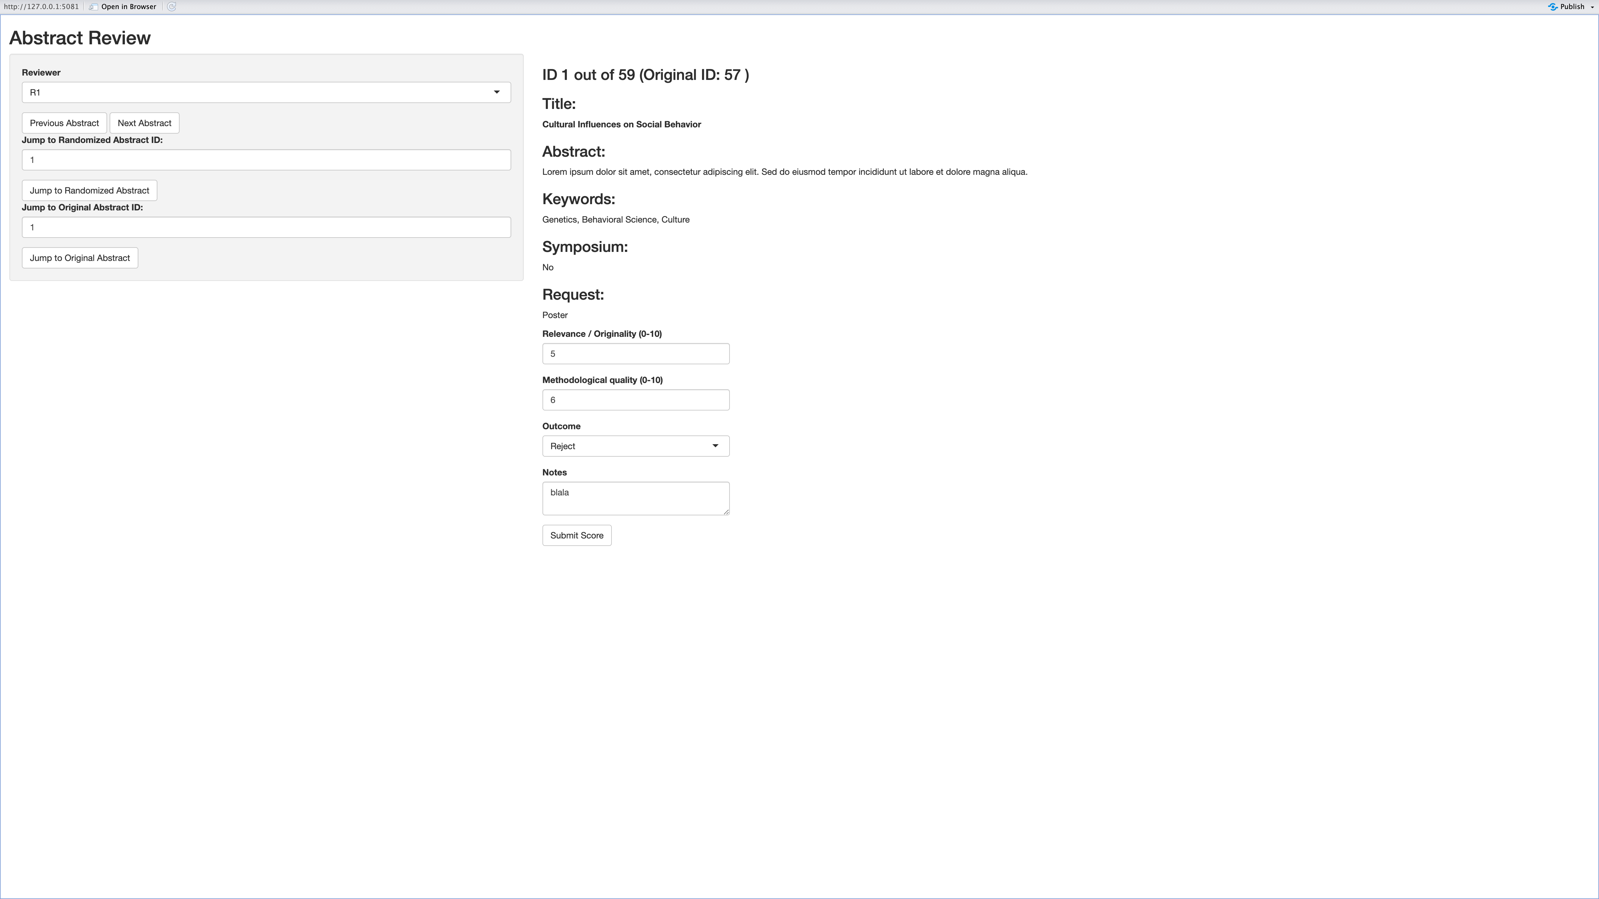Click the Outcome label

561,426
